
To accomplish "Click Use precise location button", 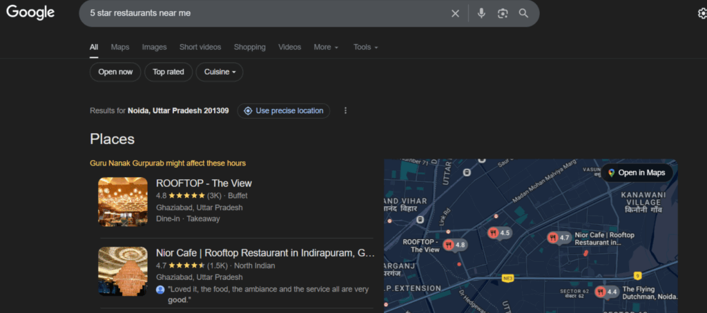I will point(283,110).
